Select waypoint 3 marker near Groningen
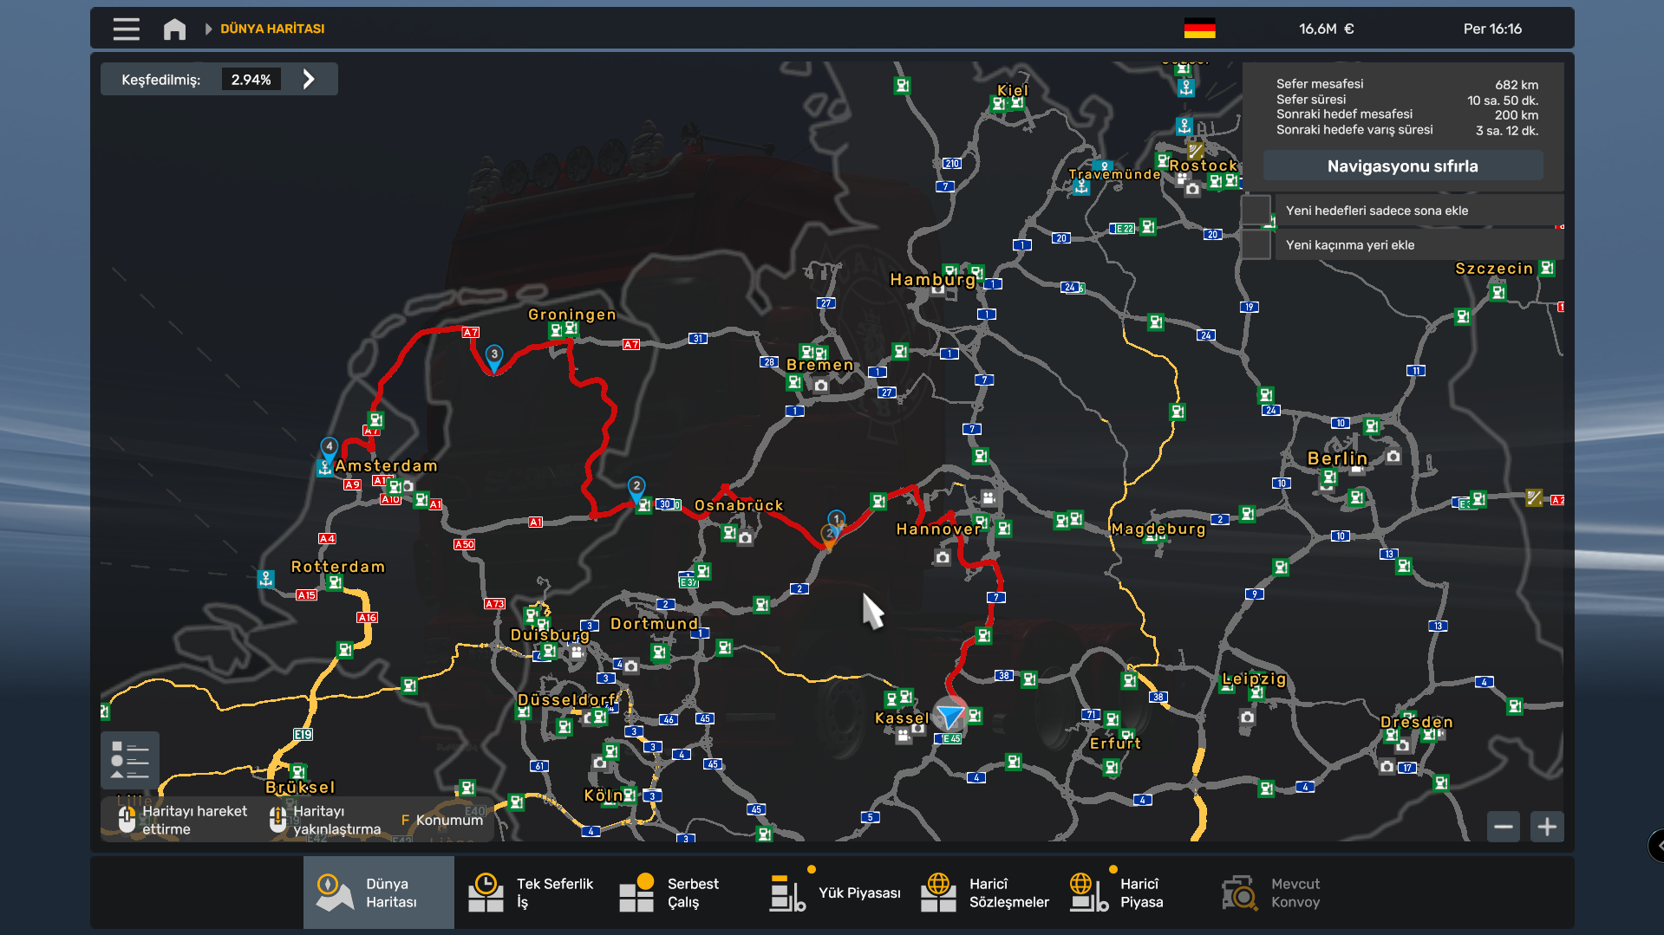The image size is (1664, 935). [493, 356]
